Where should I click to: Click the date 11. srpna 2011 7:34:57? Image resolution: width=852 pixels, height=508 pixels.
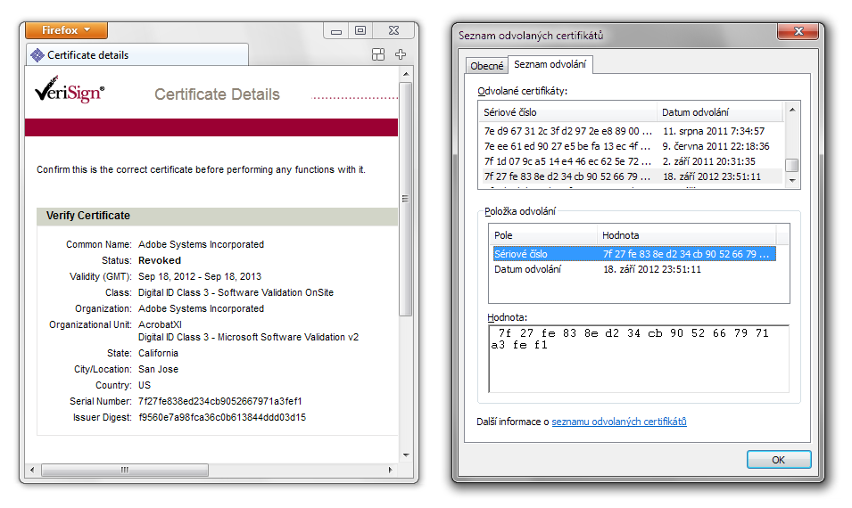point(714,131)
